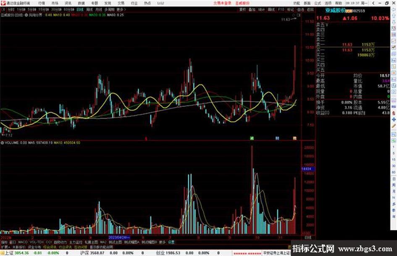Click the 2023/04/24 date label on time axis
The height and width of the screenshot is (256, 397).
tap(119, 238)
